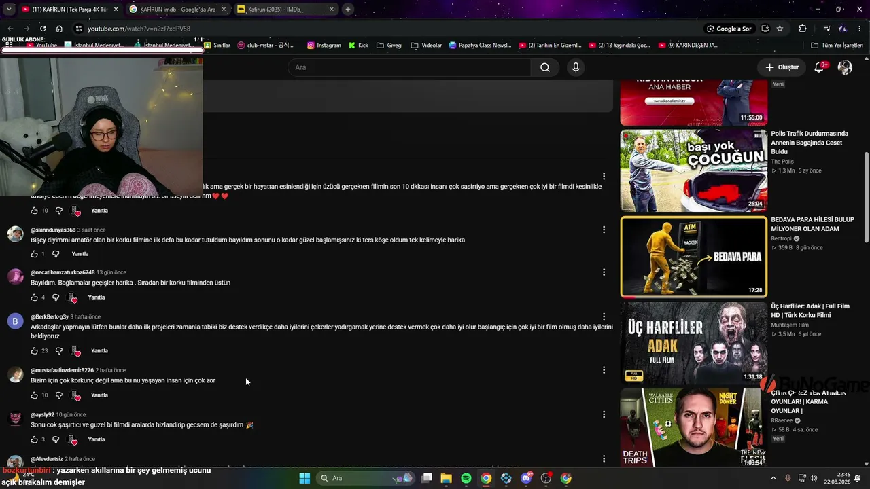This screenshot has width=870, height=489.
Task: Open the @slanndunyas368 profile avatar
Action: point(15,234)
